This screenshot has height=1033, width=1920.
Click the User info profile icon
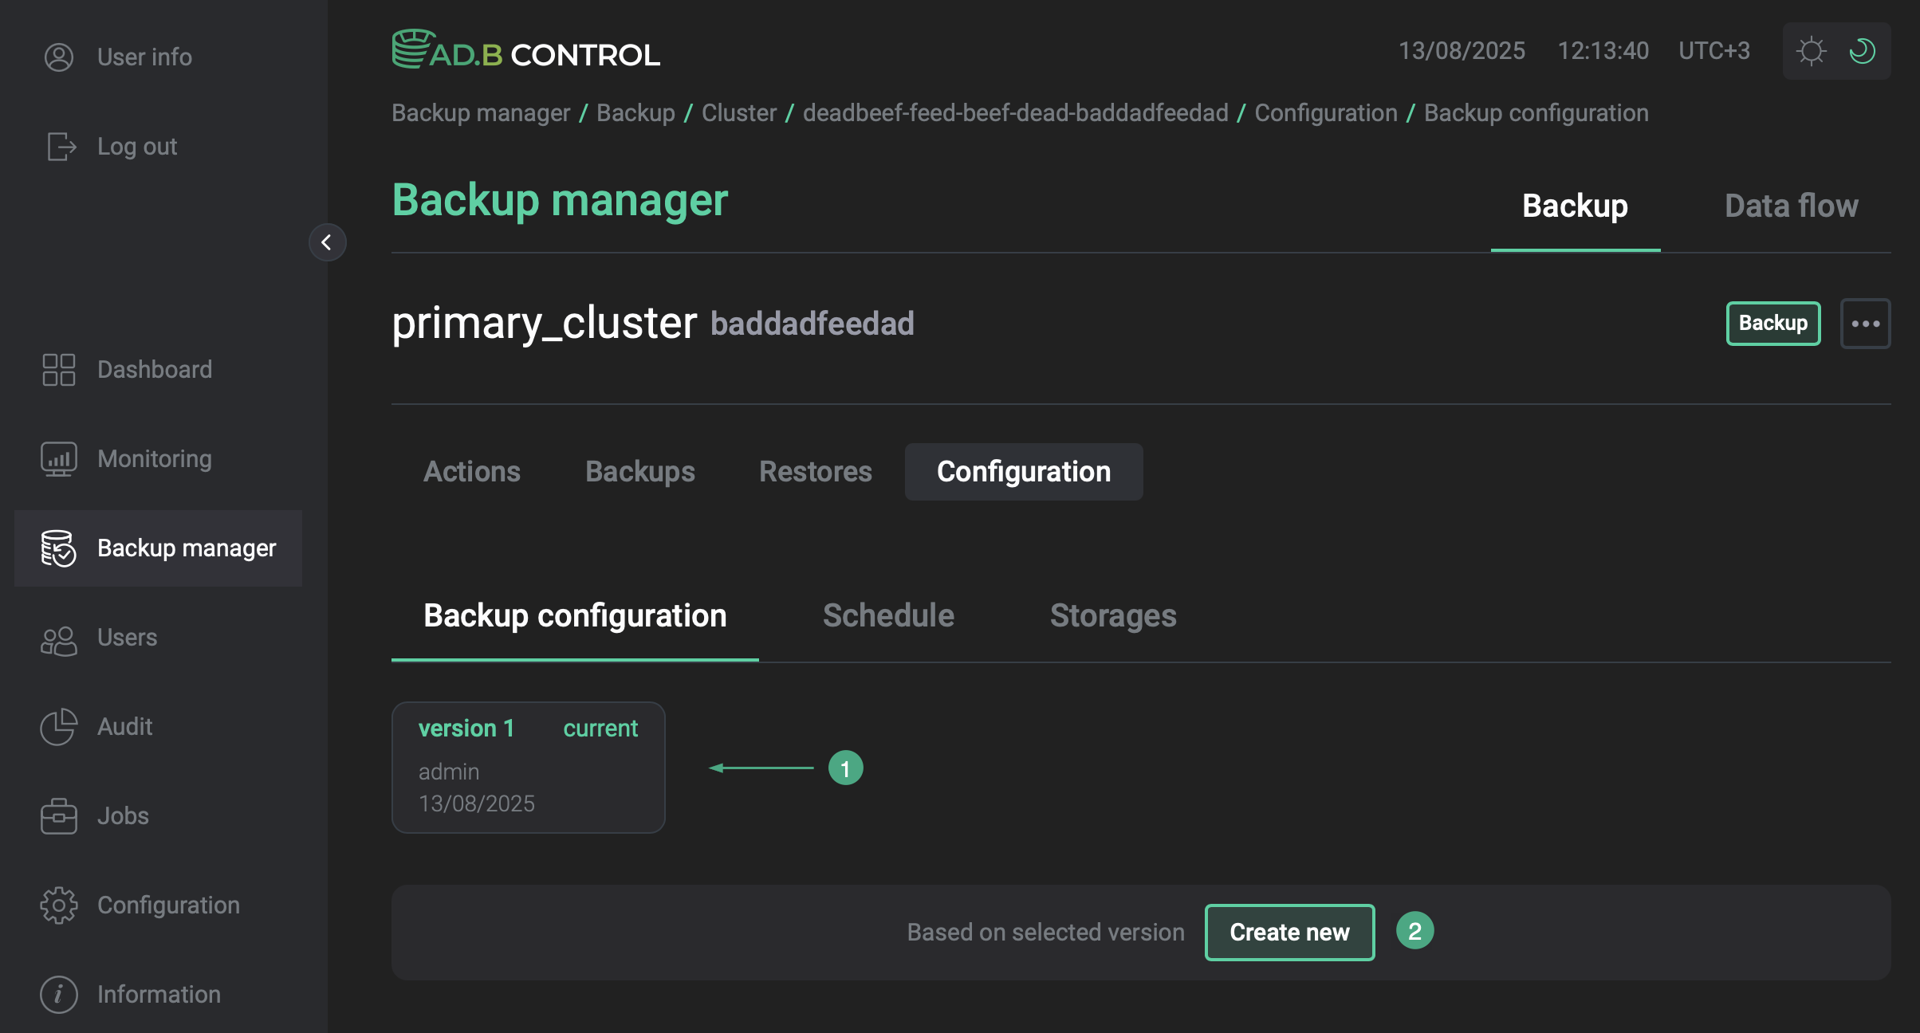[x=58, y=57]
